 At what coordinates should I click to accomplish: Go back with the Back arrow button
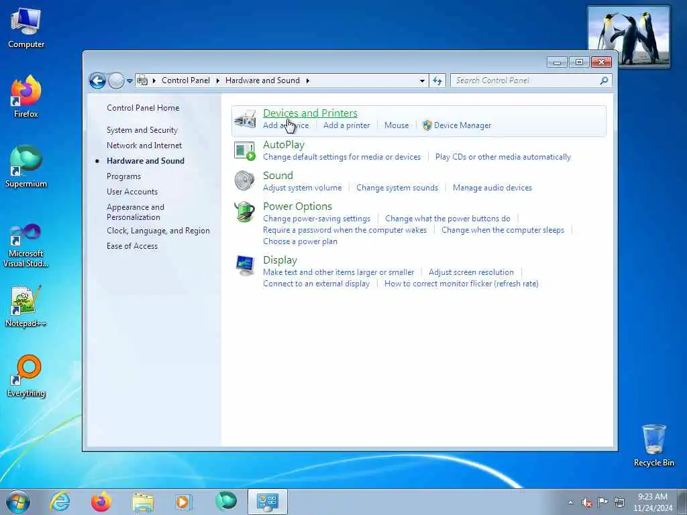pyautogui.click(x=97, y=80)
